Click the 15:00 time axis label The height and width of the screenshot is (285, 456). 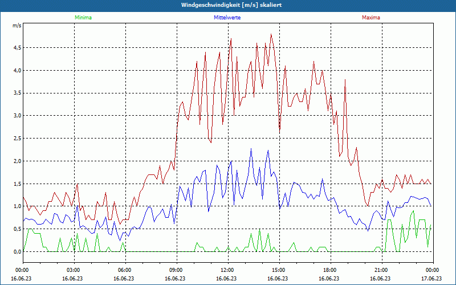pos(279,270)
